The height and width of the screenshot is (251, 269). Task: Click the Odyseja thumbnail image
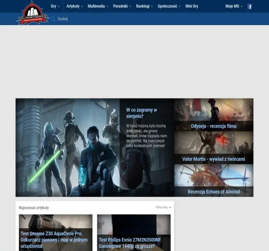click(213, 110)
